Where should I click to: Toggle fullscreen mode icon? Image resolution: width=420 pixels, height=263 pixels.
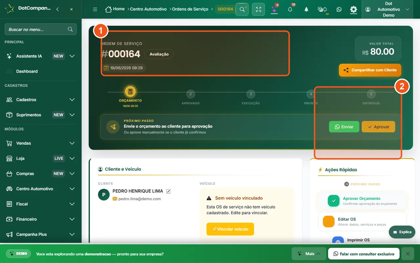pos(258,9)
